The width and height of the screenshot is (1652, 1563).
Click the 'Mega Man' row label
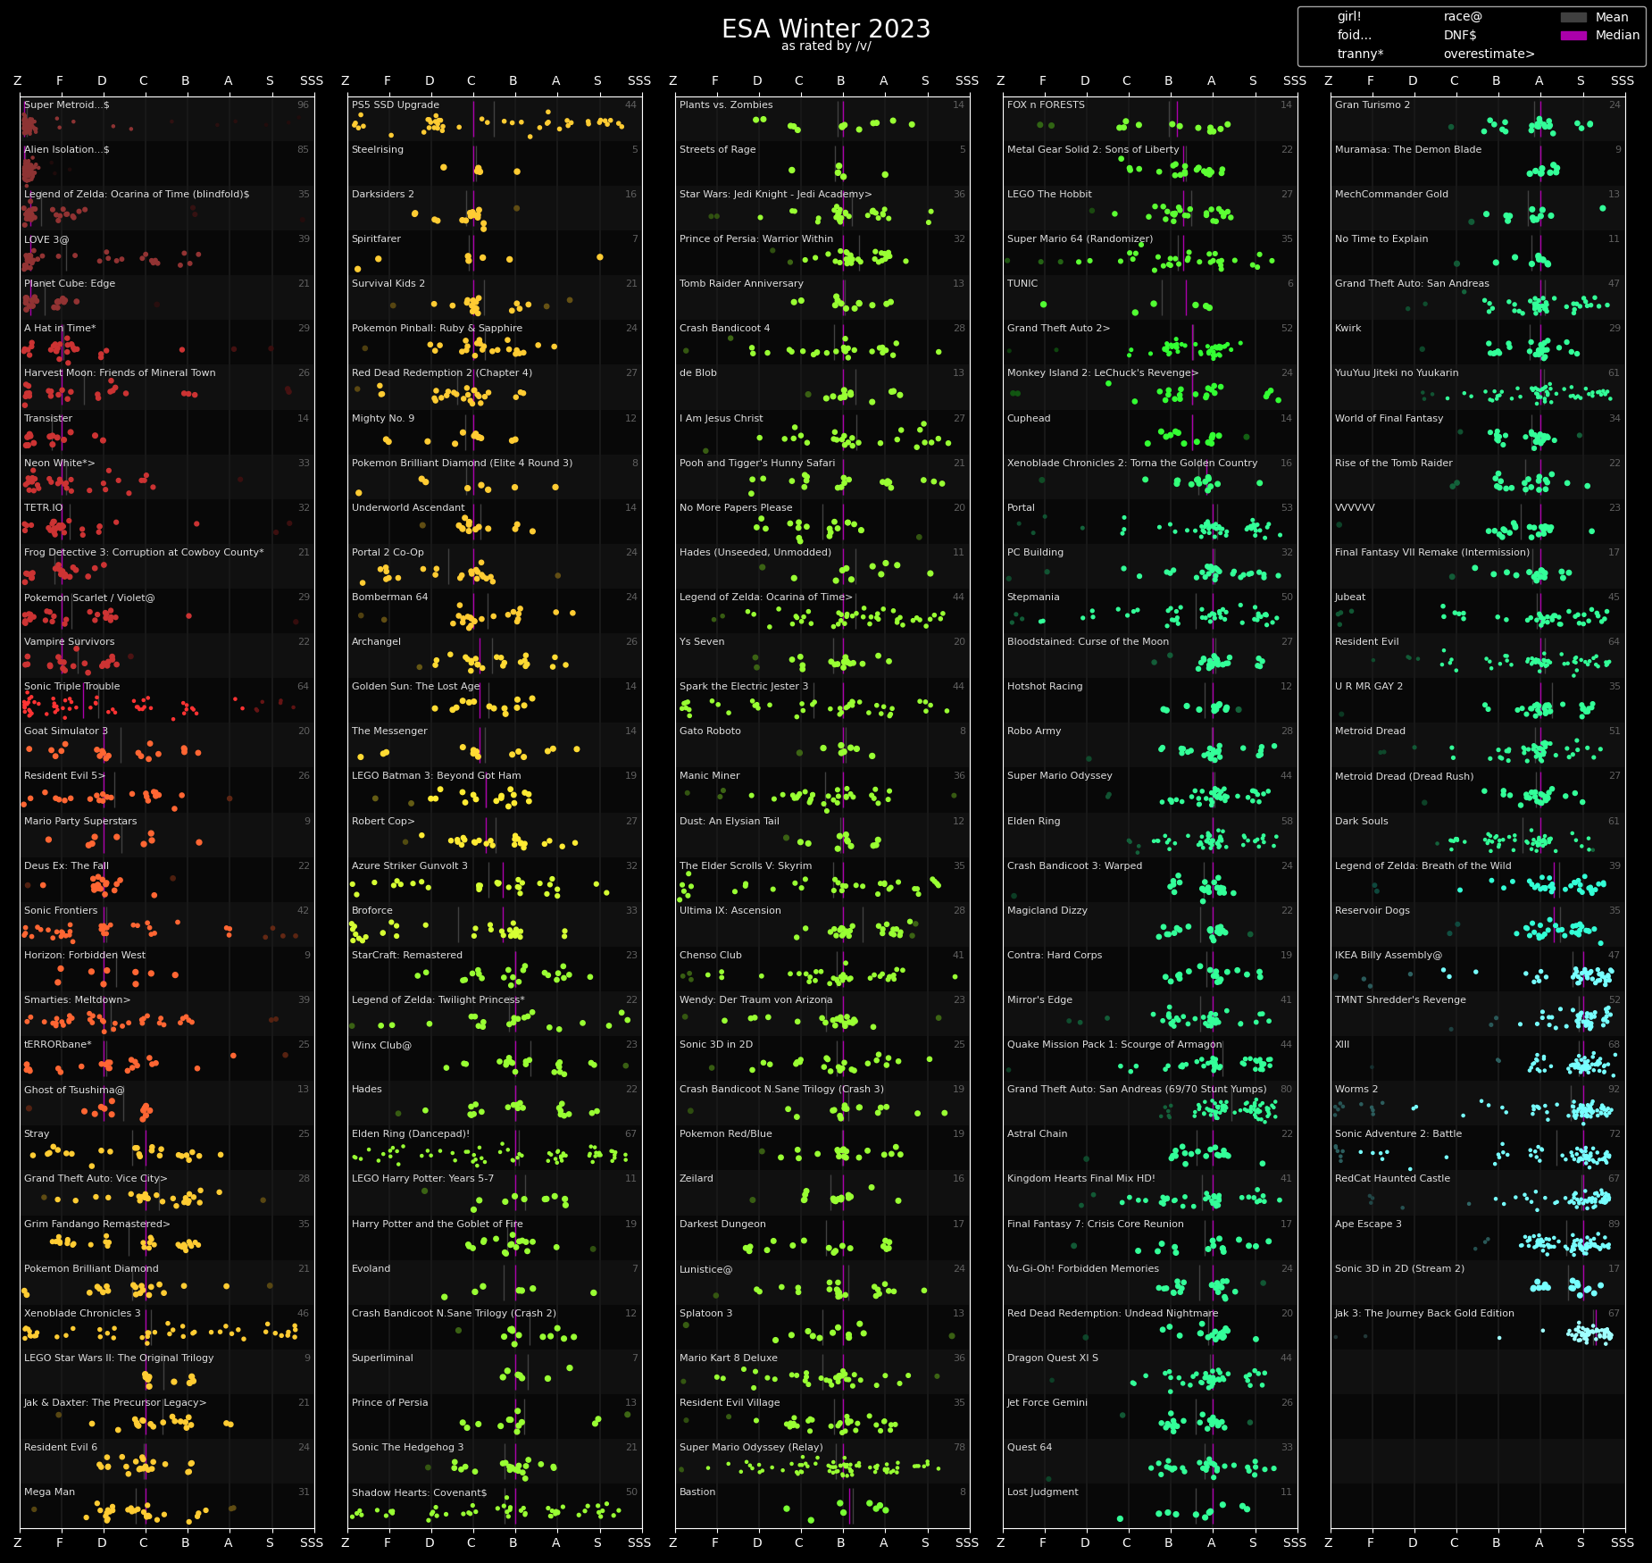[x=49, y=1492]
